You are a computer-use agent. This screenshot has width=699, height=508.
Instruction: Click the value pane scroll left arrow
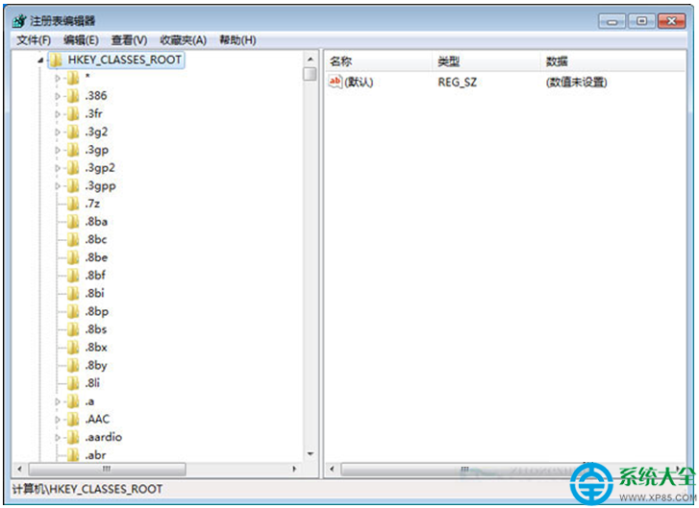coord(332,469)
